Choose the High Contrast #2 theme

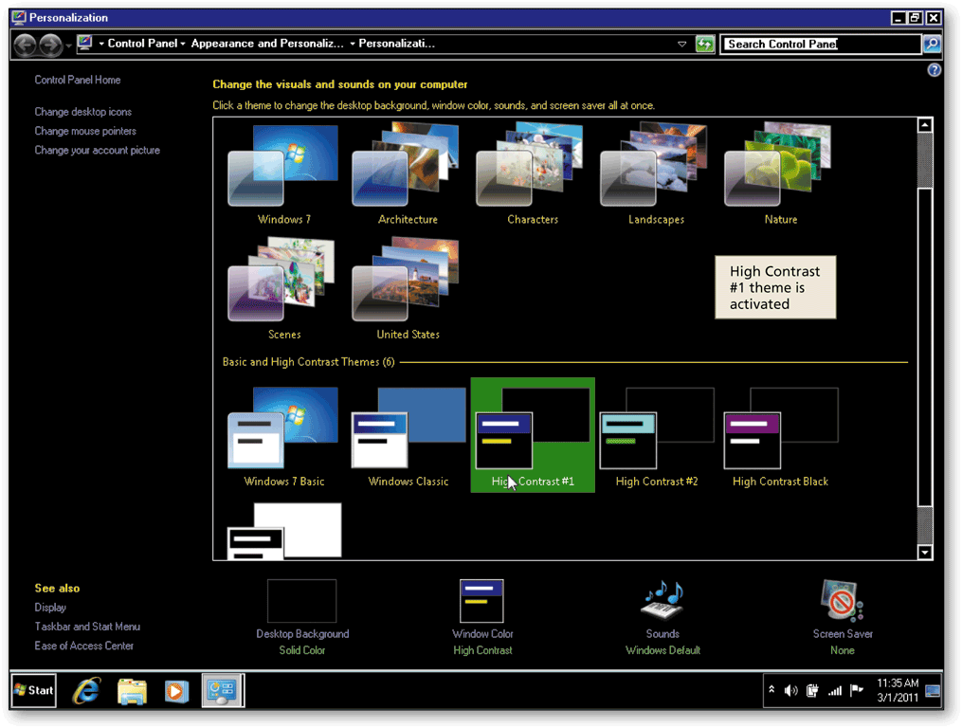point(657,437)
